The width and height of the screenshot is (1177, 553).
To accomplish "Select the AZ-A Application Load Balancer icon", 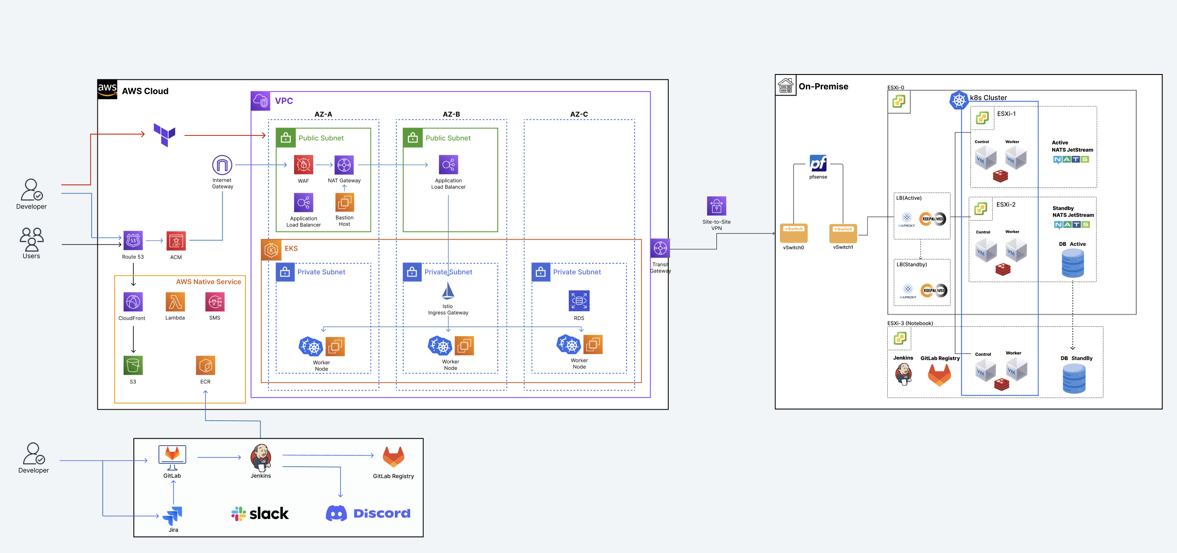I will [303, 202].
